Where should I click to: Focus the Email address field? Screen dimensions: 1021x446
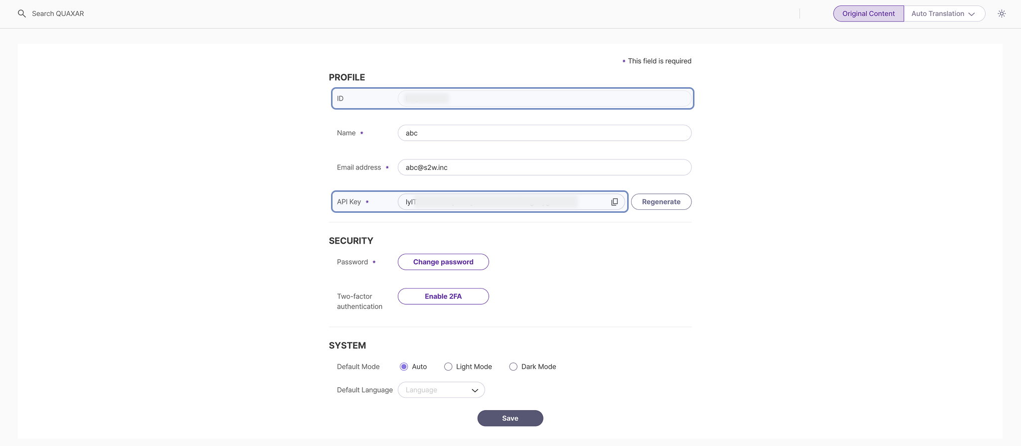coord(544,167)
